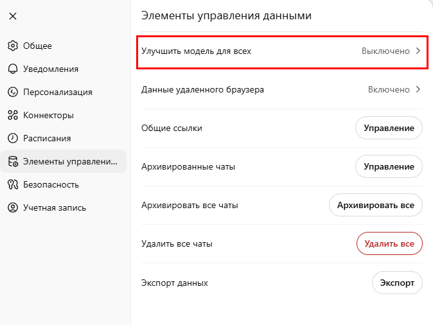Viewport: 433px width, 325px height.
Task: Click the bell icon for Уведомления
Action: tap(12, 69)
